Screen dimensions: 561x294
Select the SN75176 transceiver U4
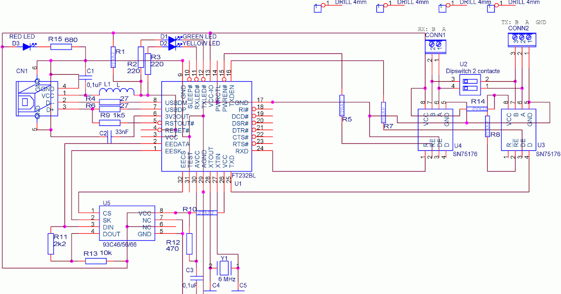click(435, 129)
